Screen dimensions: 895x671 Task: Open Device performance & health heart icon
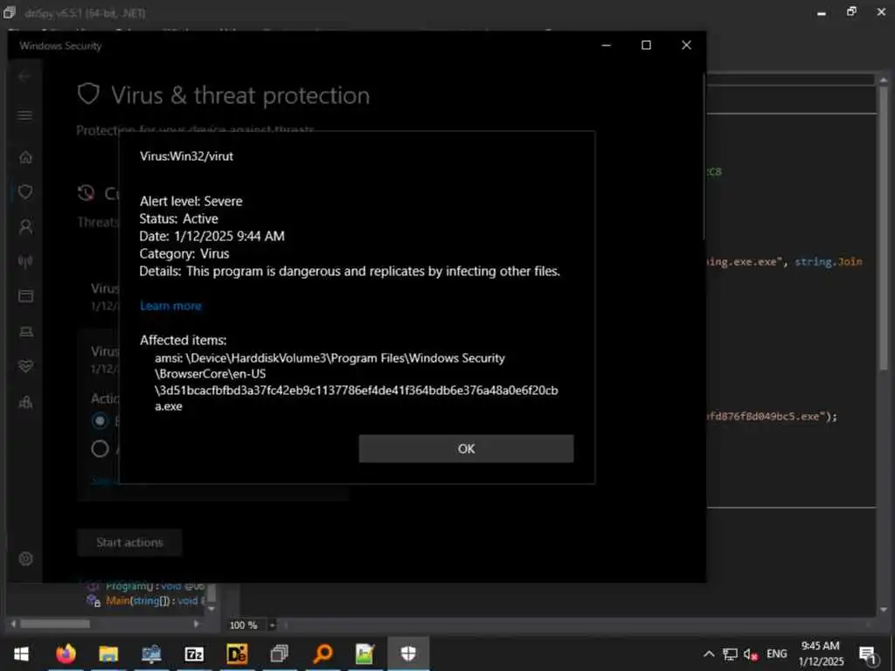(x=25, y=366)
